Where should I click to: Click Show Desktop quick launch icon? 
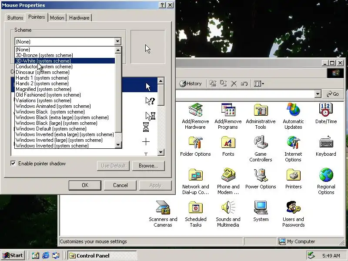tap(36, 255)
